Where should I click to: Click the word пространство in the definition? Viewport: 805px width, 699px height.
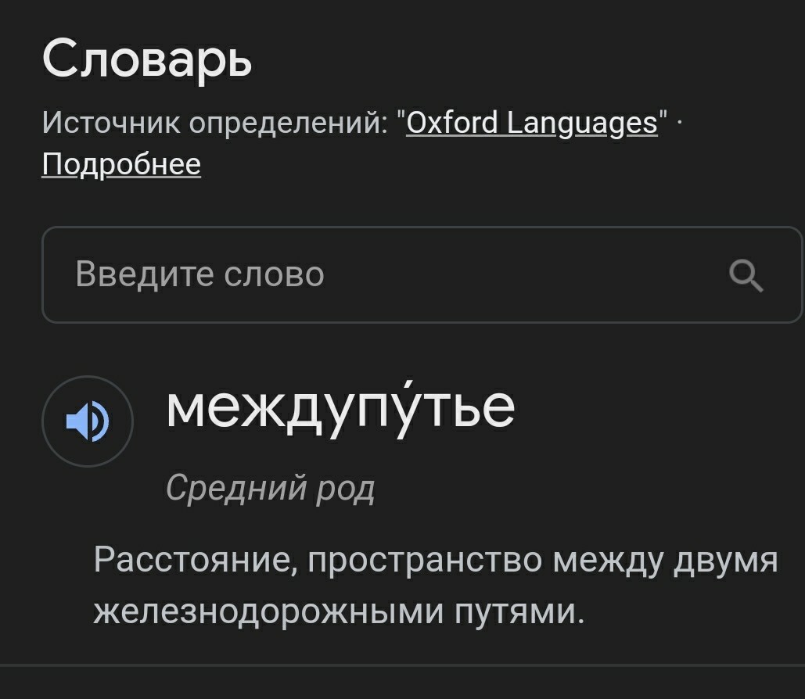tap(425, 561)
